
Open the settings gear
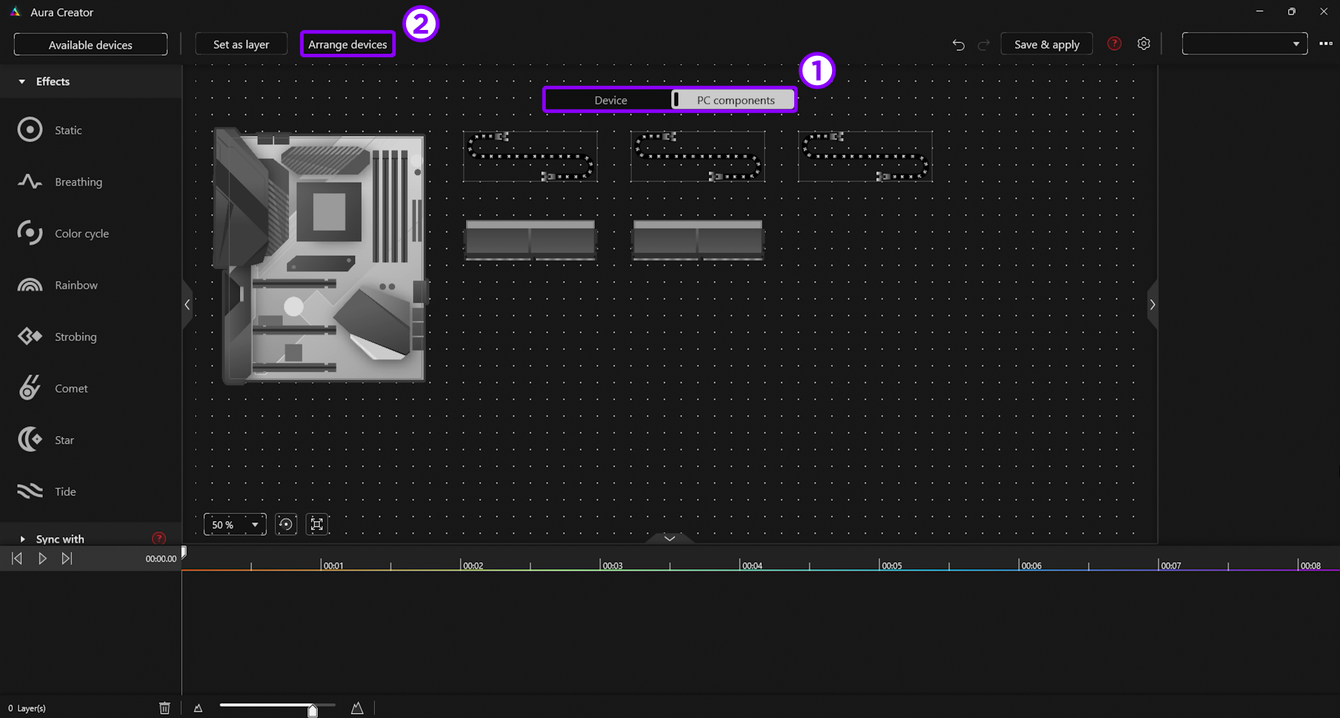click(x=1143, y=44)
